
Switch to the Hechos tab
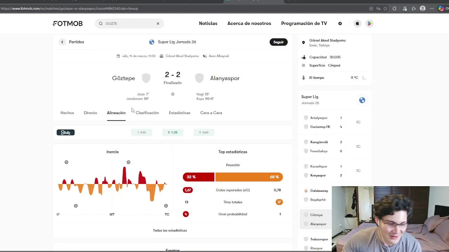tap(67, 113)
